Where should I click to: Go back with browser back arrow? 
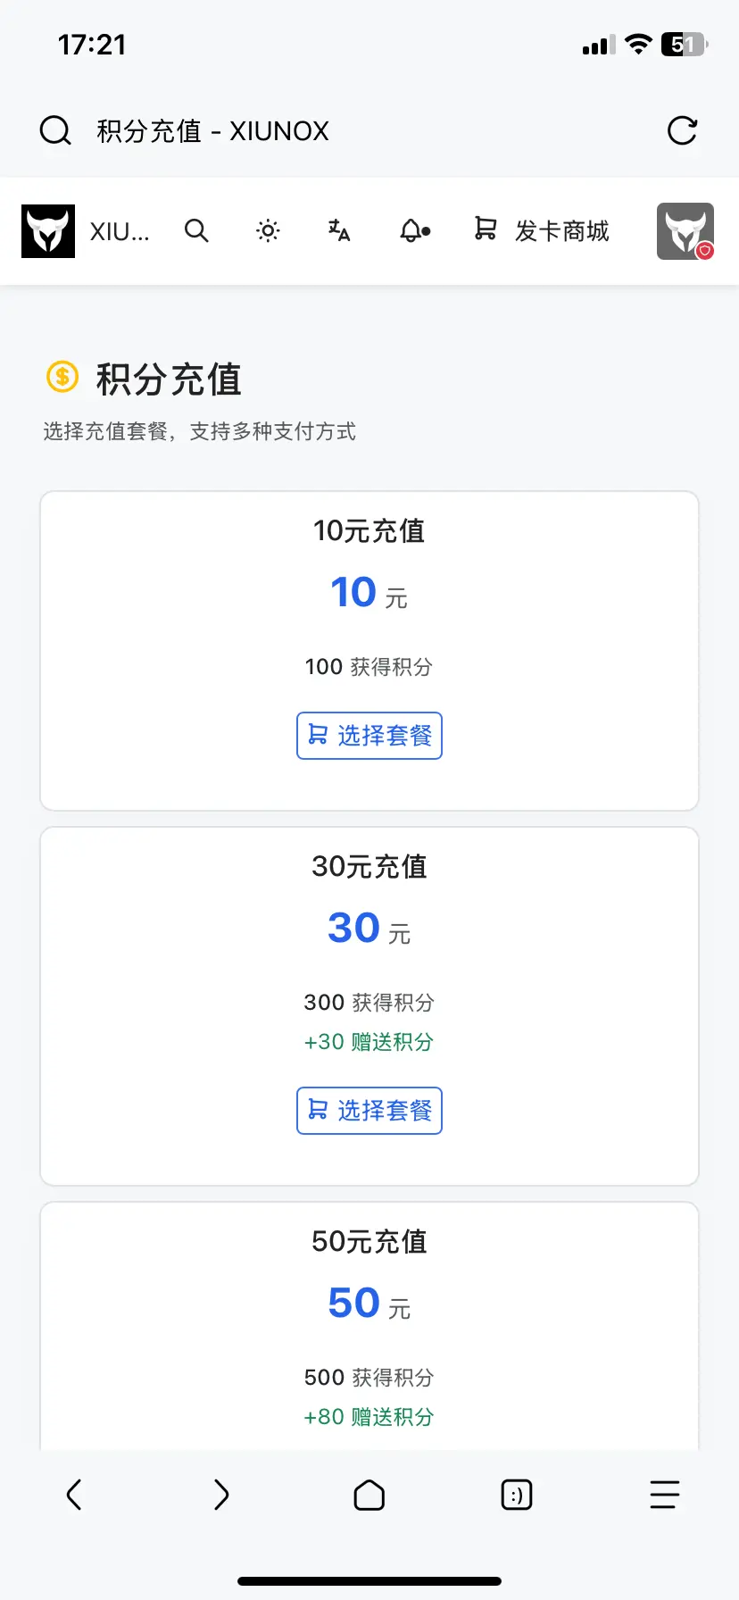pos(74,1495)
